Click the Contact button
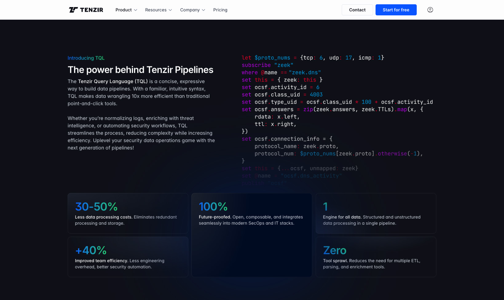The image size is (504, 300). [x=357, y=10]
